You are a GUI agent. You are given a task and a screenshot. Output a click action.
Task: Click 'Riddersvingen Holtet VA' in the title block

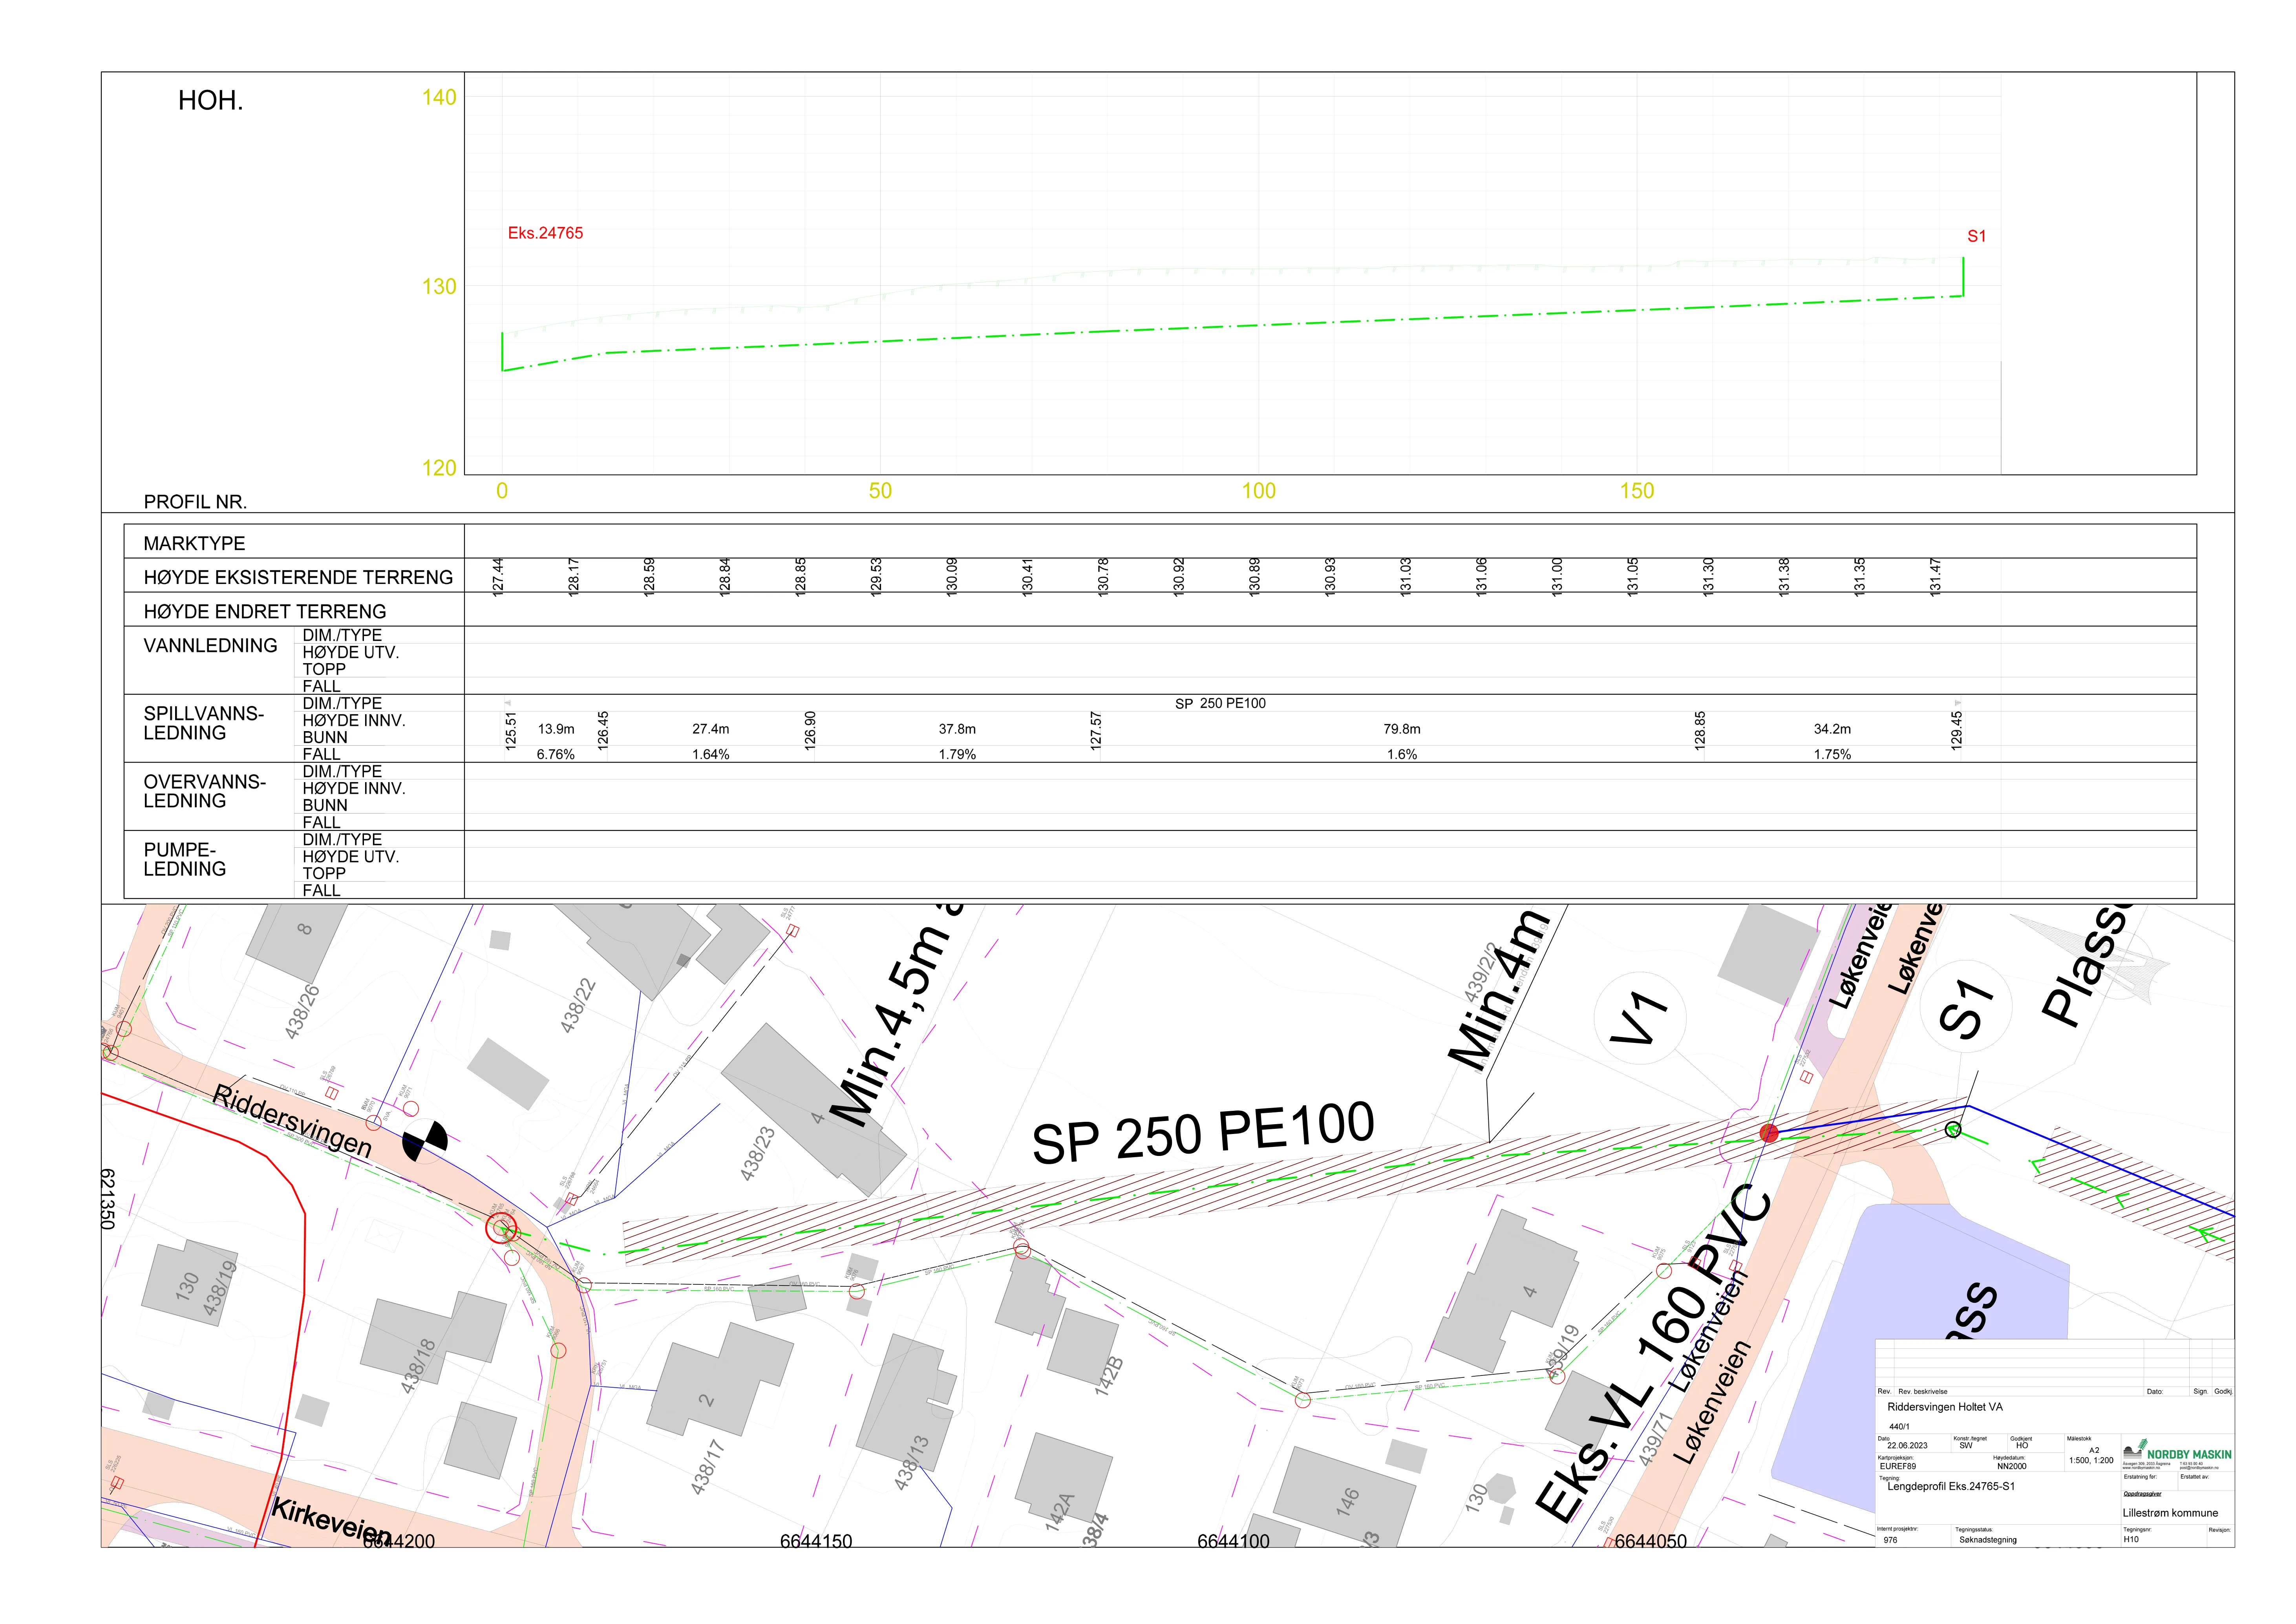(x=1945, y=1407)
